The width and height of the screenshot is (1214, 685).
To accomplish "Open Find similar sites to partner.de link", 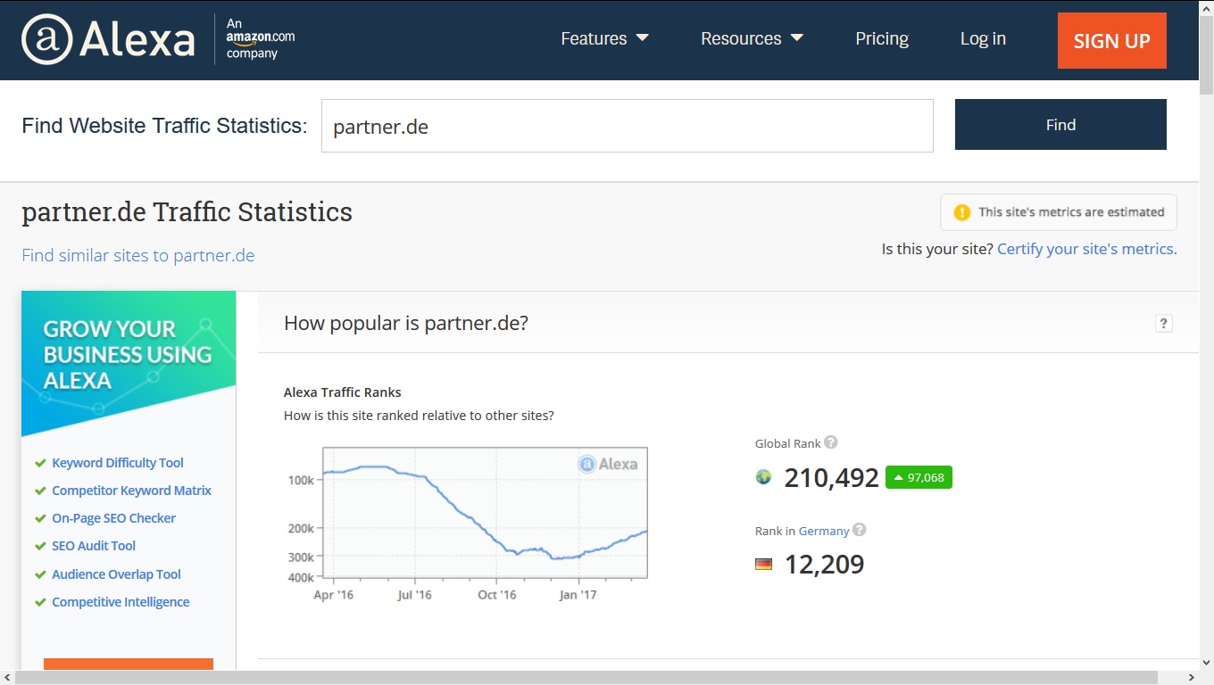I will click(x=138, y=255).
